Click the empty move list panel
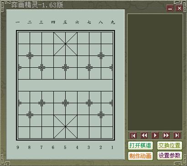Image resolution: width=187 pixels, height=166 pixels. tap(155, 72)
